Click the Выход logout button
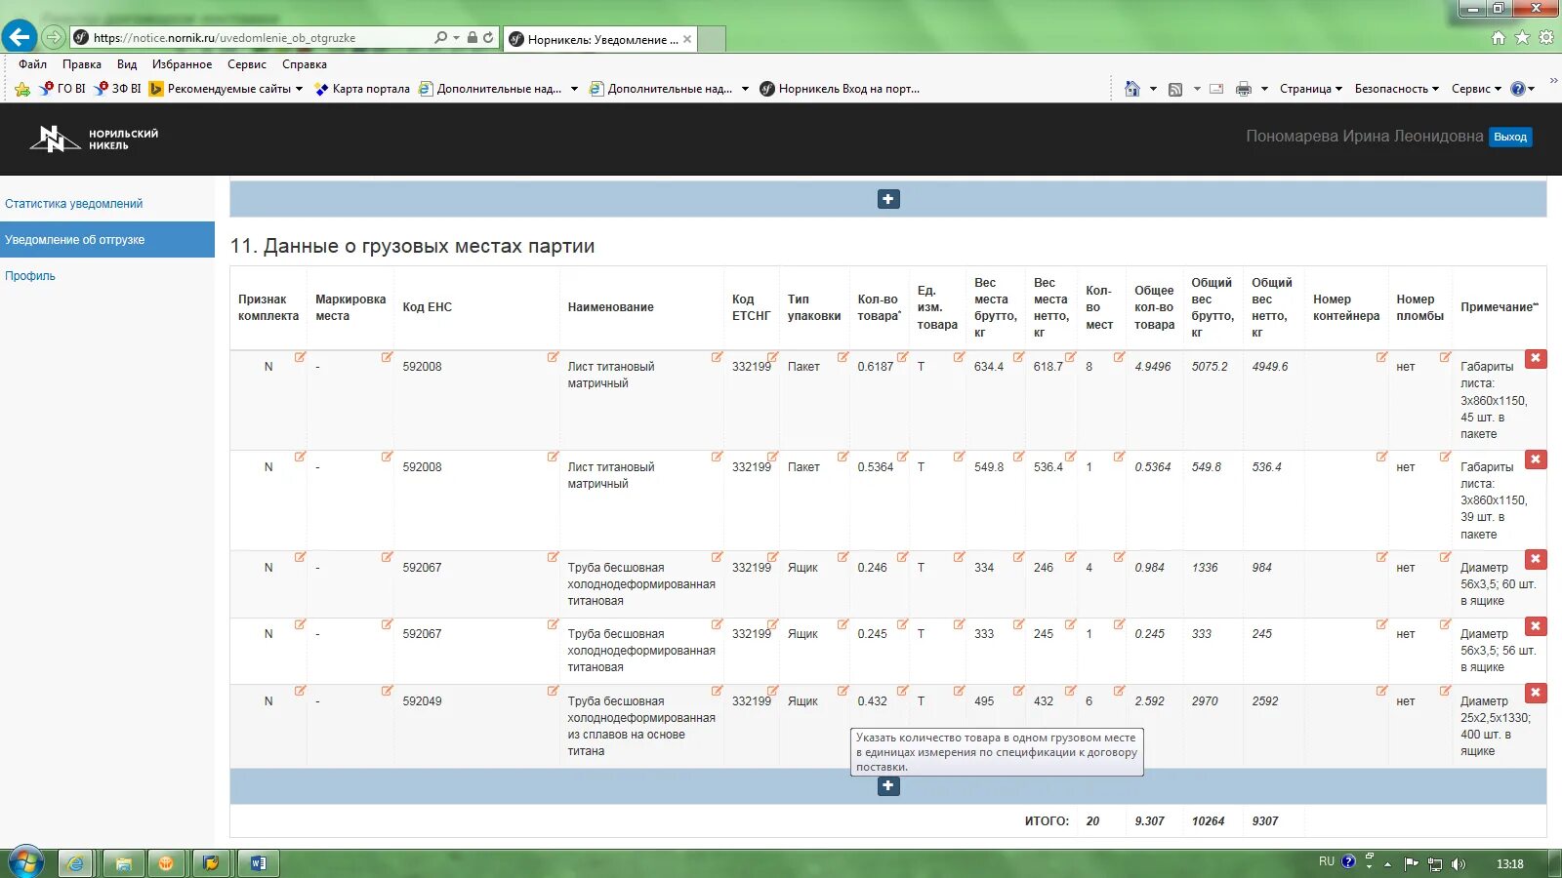The width and height of the screenshot is (1562, 878). tap(1510, 137)
